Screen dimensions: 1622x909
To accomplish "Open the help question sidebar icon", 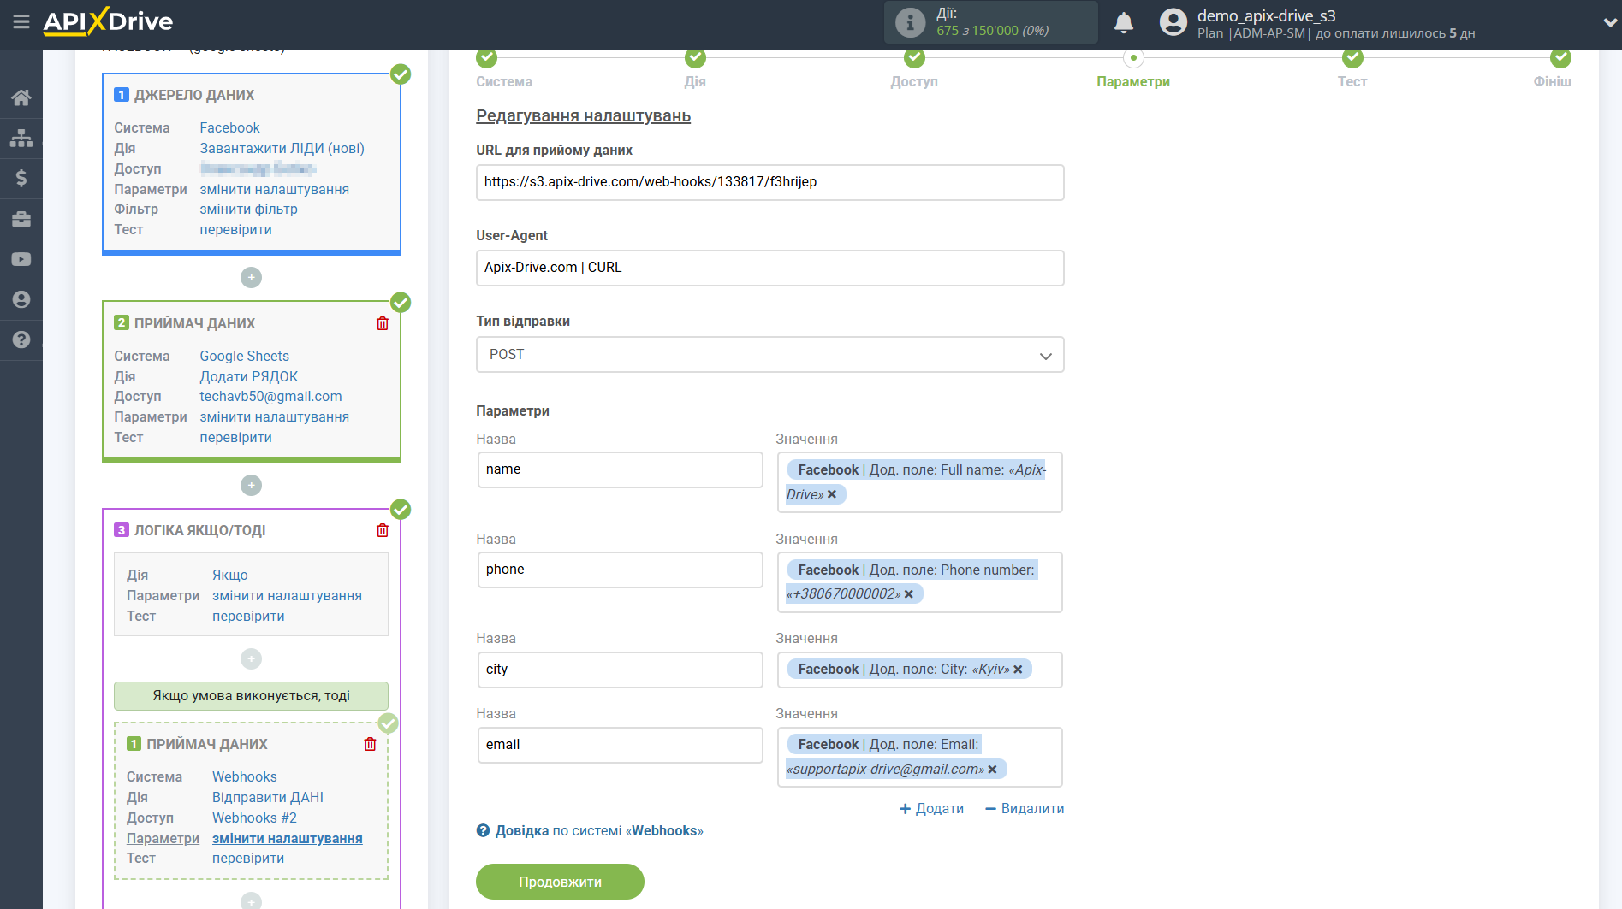I will tap(21, 339).
